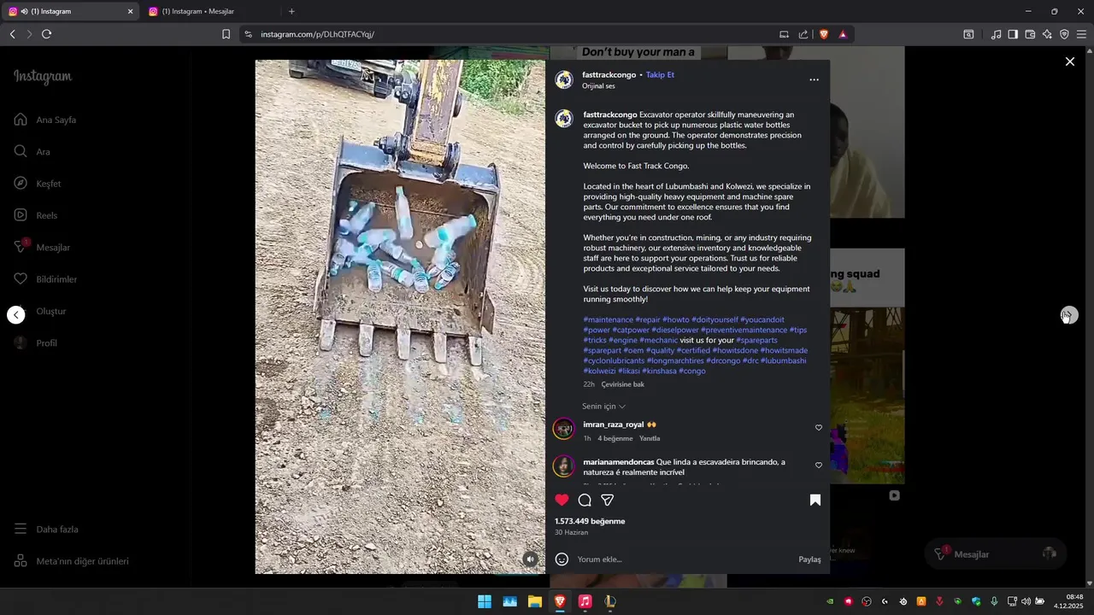Screen dimensions: 1094x615
Task: Go to the previous post arrow
Action: [15, 315]
